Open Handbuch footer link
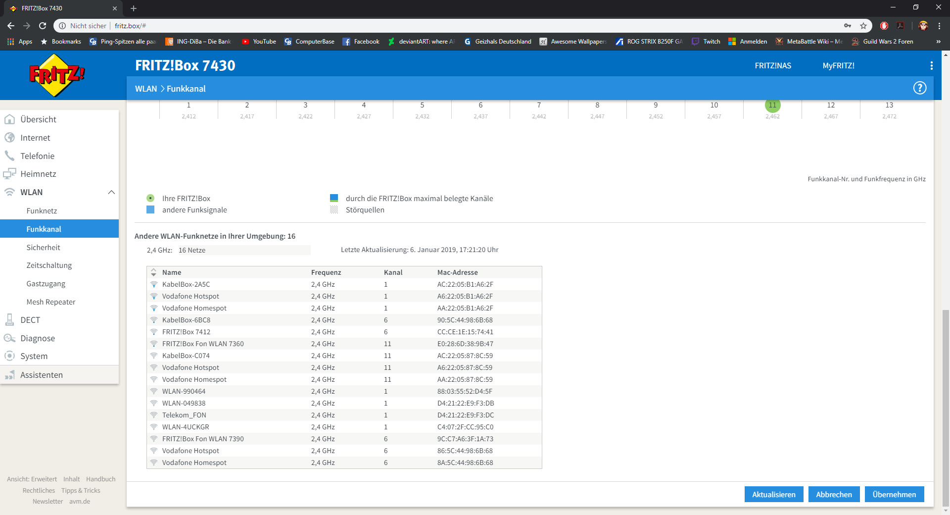The height and width of the screenshot is (515, 950). click(100, 479)
